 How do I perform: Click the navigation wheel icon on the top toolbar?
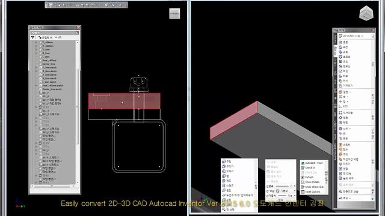tap(51, 5)
